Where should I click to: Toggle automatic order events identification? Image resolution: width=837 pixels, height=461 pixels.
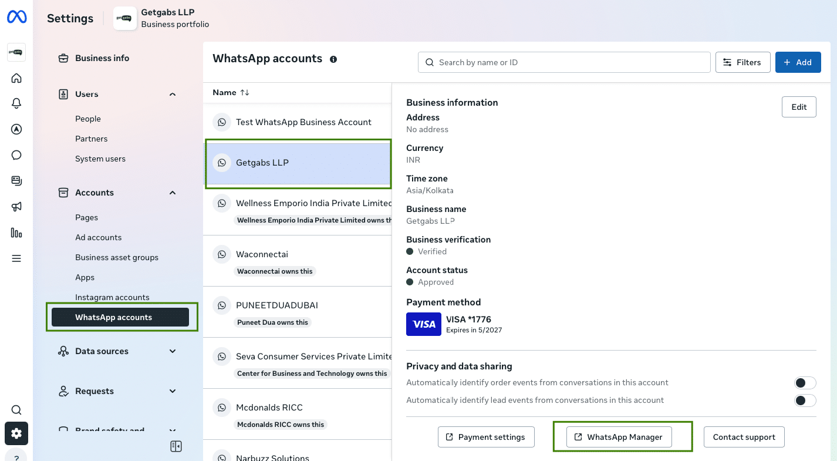pyautogui.click(x=805, y=383)
